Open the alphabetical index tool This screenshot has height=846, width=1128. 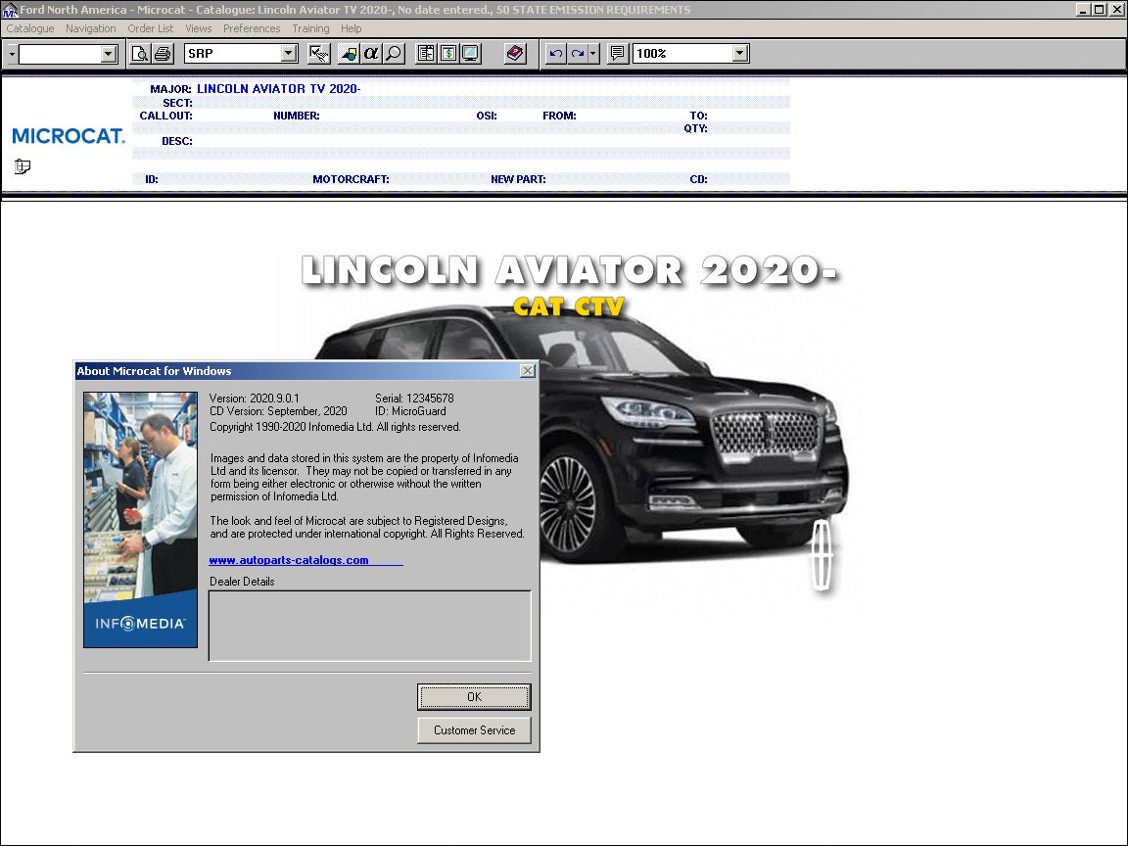tap(370, 53)
